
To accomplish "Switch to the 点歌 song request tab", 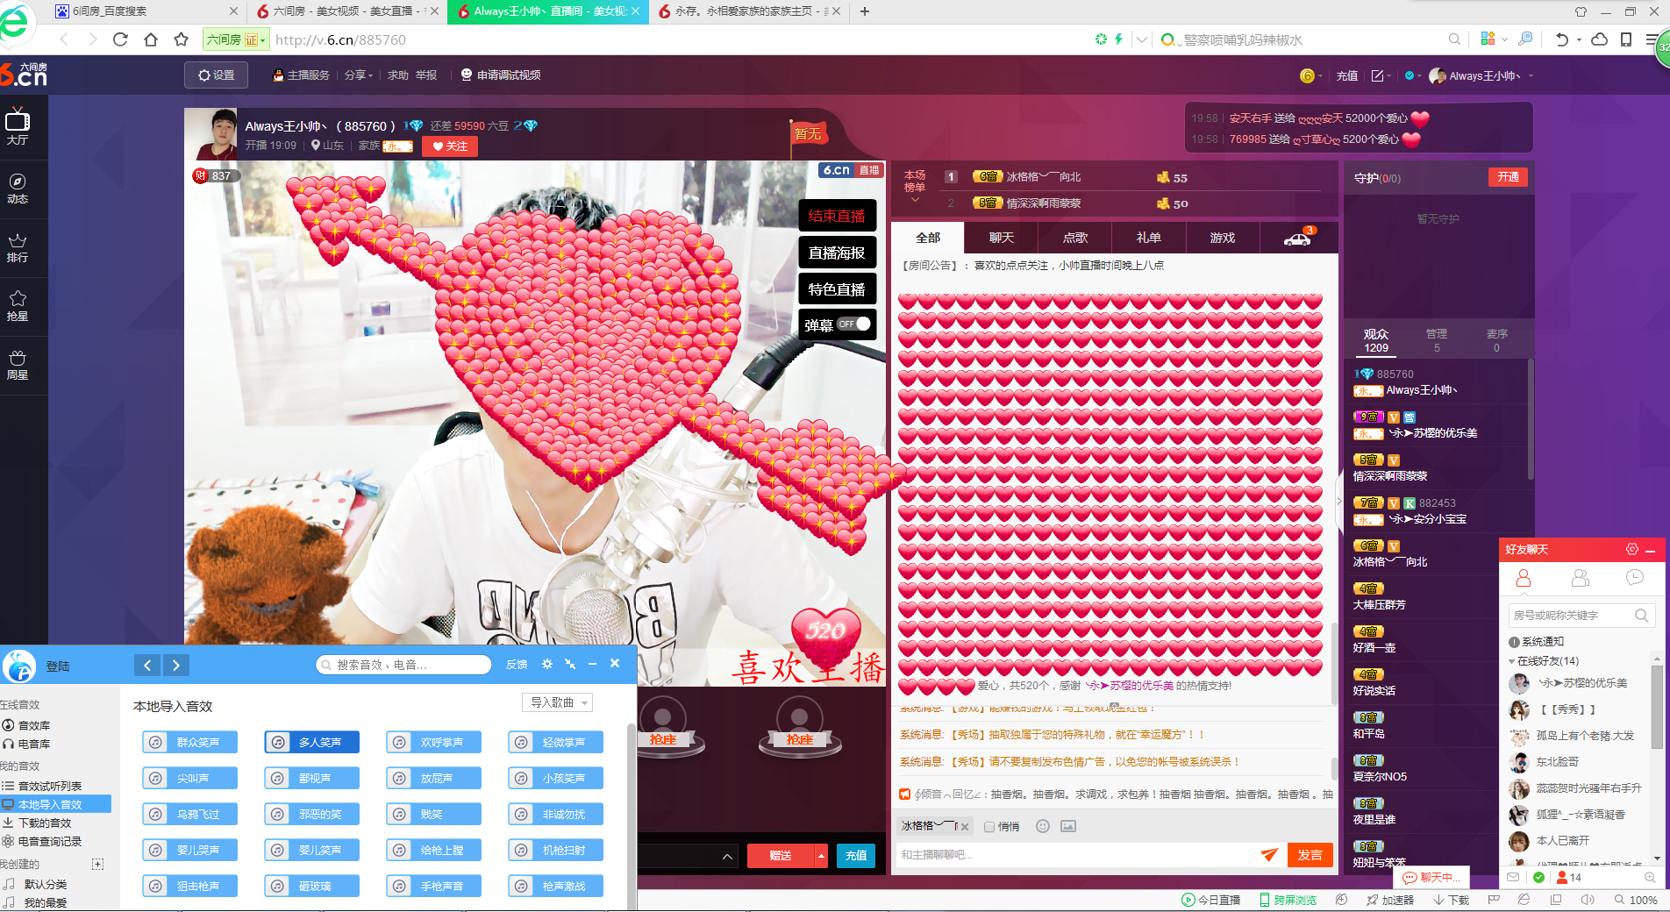I will pyautogui.click(x=1074, y=238).
